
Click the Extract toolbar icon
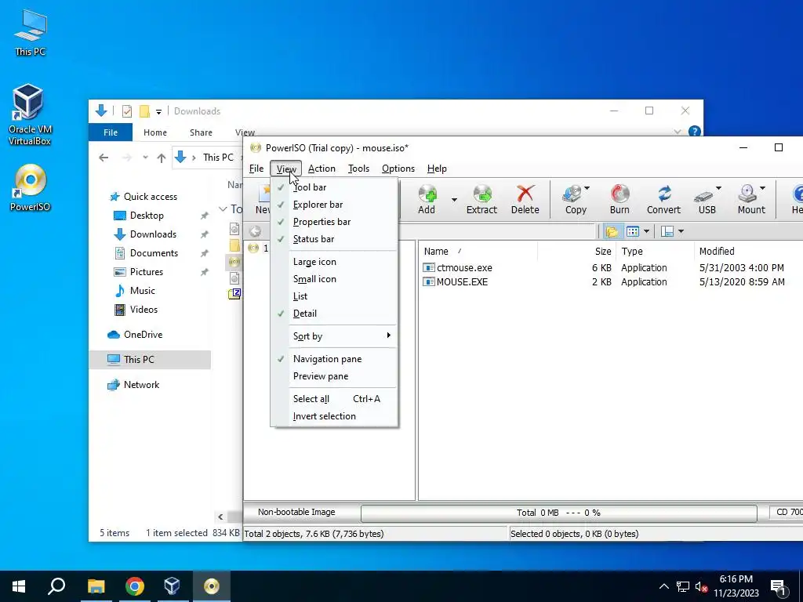[x=481, y=200]
